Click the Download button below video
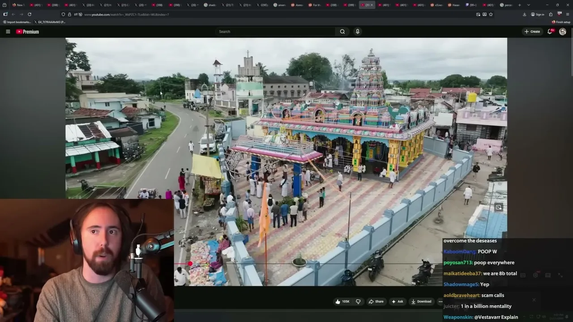 (x=421, y=301)
